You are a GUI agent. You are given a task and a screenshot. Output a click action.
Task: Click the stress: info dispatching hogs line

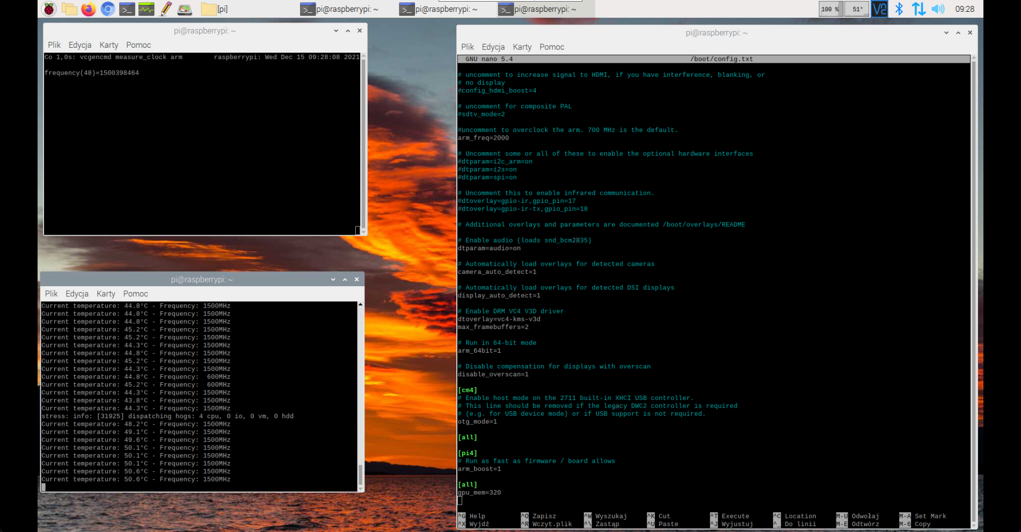point(167,417)
